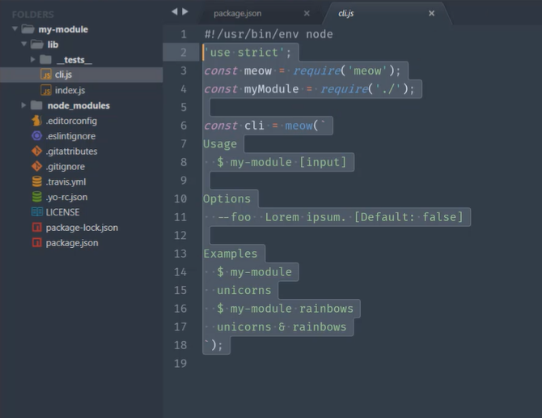The width and height of the screenshot is (542, 418).
Task: Click 'myModule' variable name in code
Action: (271, 89)
